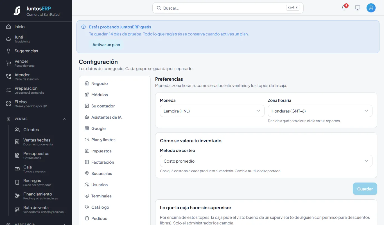Click the Financiamiento hand-coin icon
384x225 pixels.
[x=17, y=196]
